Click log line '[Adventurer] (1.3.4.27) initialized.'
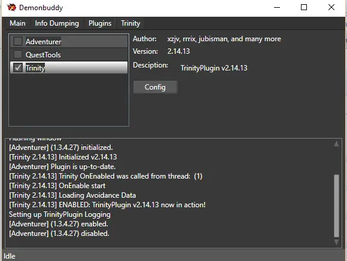The width and height of the screenshot is (347, 261). 61,148
